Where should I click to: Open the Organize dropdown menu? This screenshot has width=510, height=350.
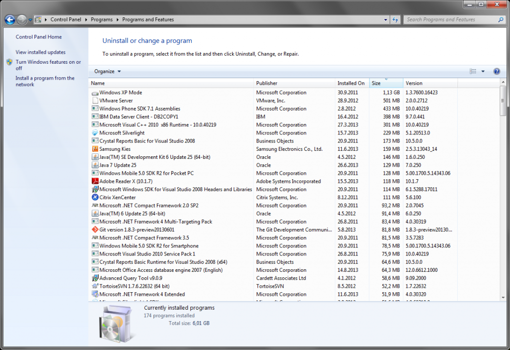[x=108, y=72]
